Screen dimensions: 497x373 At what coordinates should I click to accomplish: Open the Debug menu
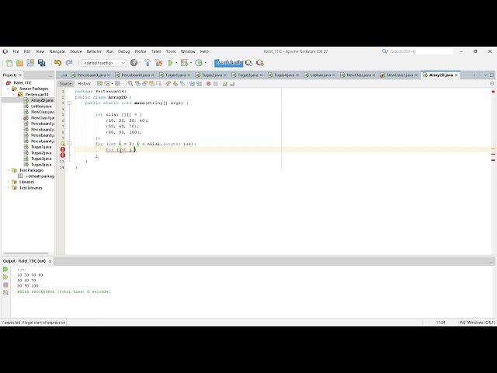click(124, 51)
